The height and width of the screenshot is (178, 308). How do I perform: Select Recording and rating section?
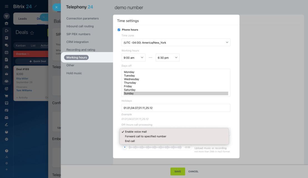(x=81, y=50)
